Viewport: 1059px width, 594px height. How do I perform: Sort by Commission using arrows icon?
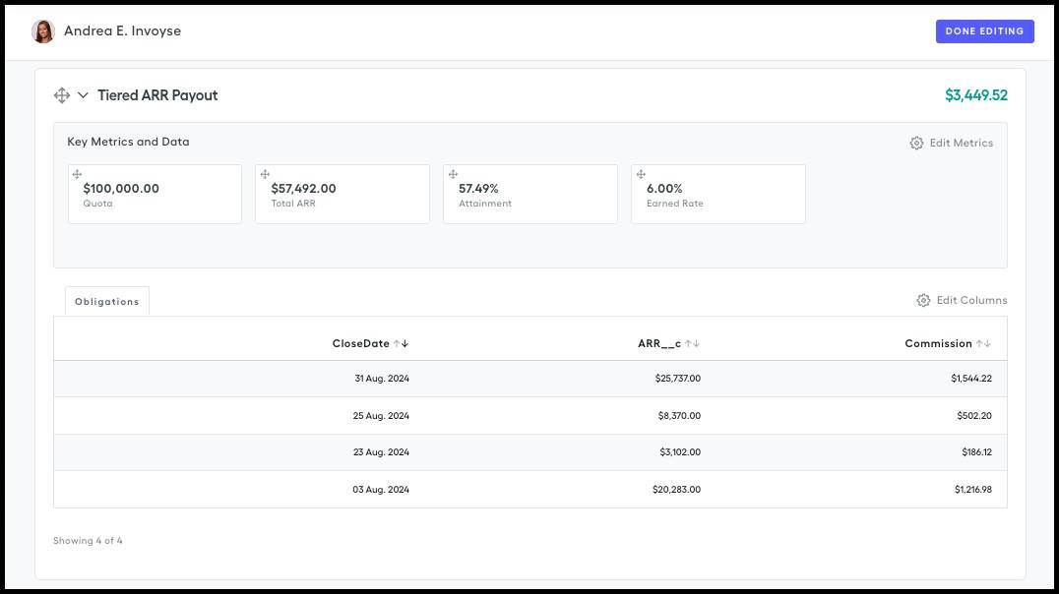[983, 343]
